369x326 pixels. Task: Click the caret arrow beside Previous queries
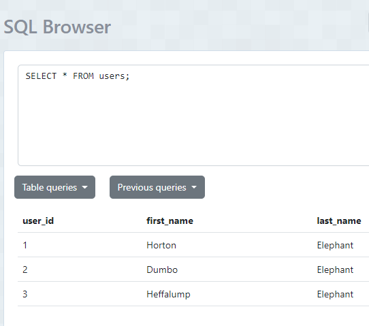194,187
